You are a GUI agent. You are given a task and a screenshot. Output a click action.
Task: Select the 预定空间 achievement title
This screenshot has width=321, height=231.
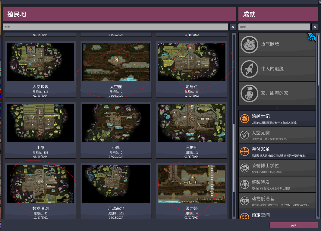[261, 215]
